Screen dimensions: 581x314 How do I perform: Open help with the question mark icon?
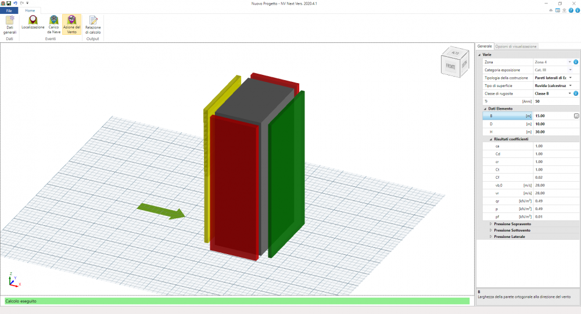[571, 10]
